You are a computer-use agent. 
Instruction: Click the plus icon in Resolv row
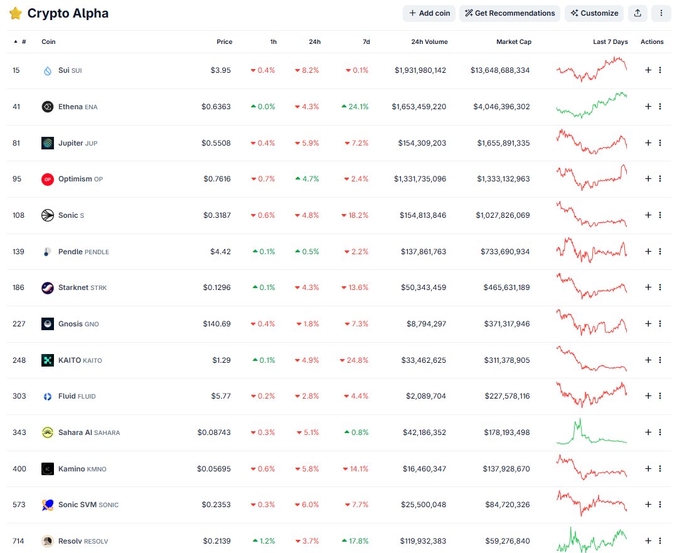click(x=648, y=540)
